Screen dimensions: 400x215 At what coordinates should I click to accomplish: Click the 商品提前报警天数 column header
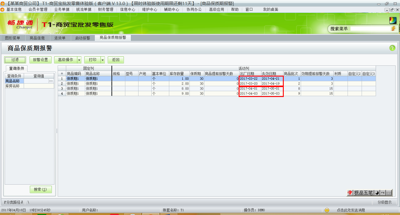click(221, 74)
